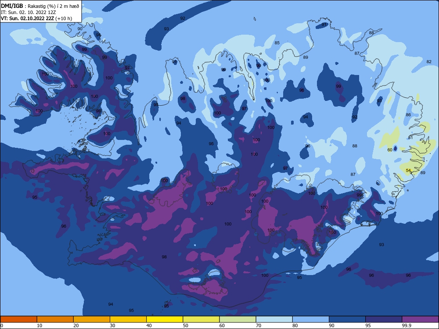Viewport: 439px width, 329px height.
Task: Click the legend tick label '80'
Action: click(x=295, y=325)
